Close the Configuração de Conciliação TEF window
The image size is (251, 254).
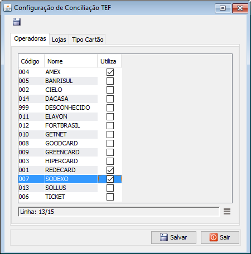click(240, 8)
